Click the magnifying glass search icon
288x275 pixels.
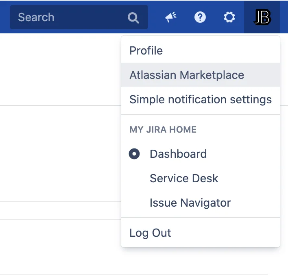[133, 17]
